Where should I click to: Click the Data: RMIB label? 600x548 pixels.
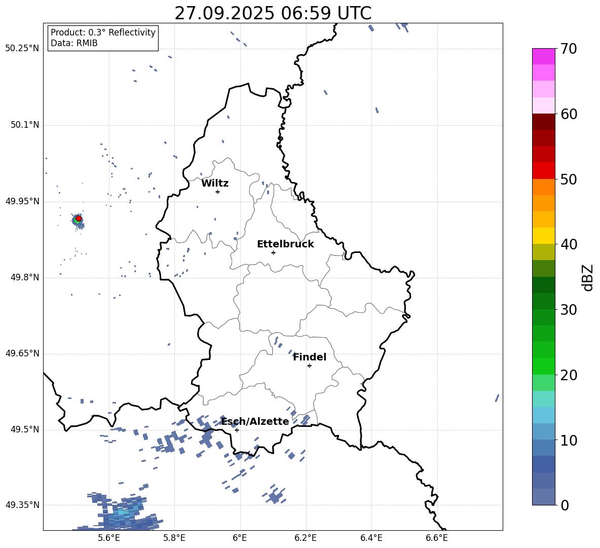click(x=74, y=43)
